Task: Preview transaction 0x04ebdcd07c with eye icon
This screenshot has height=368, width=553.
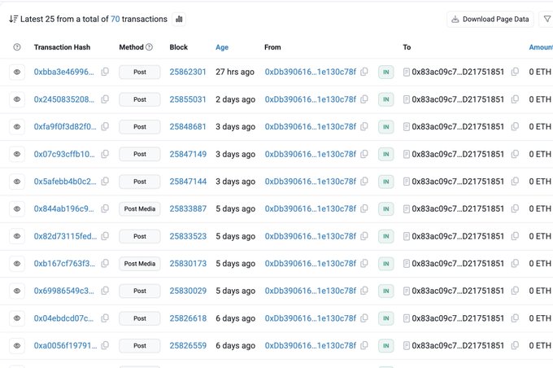Action: click(x=17, y=318)
